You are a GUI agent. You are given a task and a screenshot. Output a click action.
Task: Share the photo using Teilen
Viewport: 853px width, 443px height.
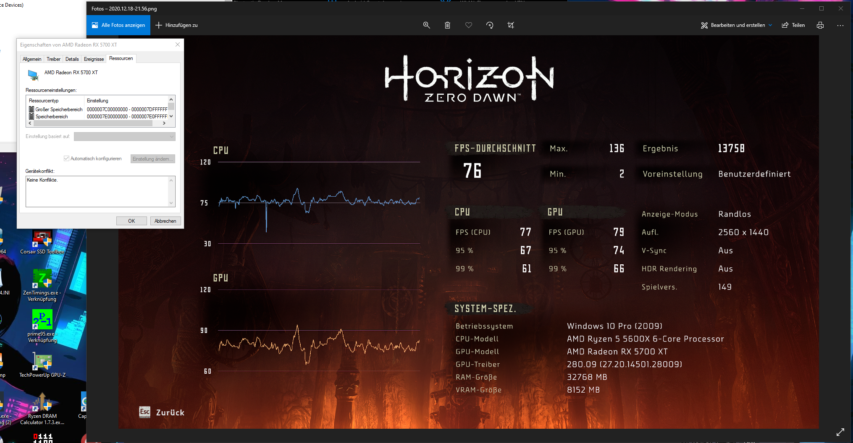pyautogui.click(x=793, y=25)
